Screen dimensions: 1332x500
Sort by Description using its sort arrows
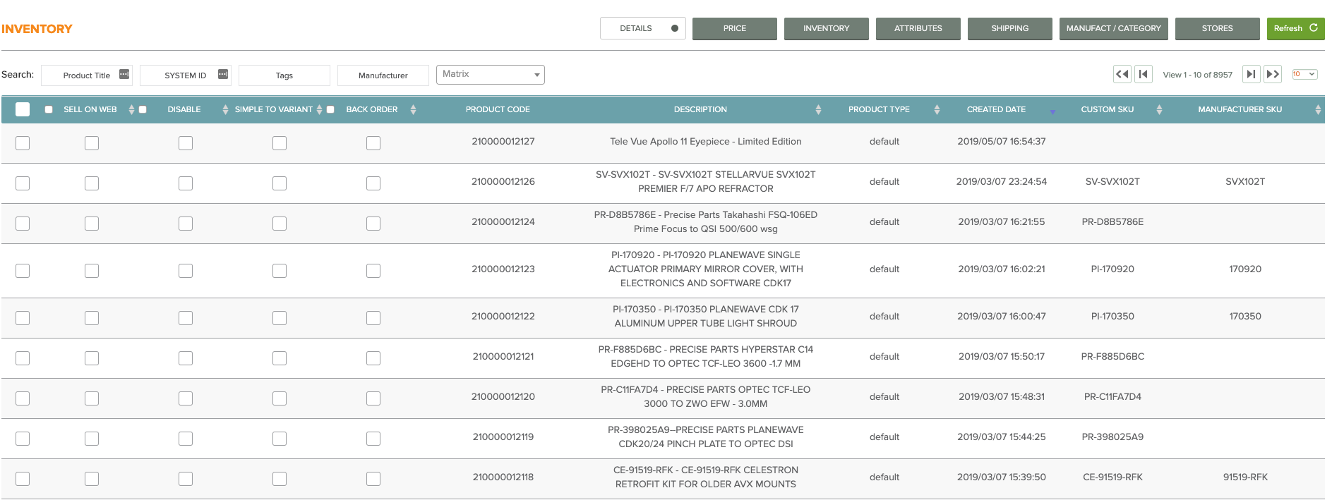coord(818,109)
